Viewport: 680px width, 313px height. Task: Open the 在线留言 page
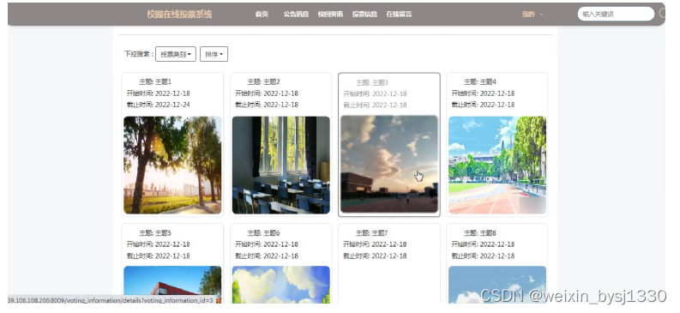pos(399,15)
